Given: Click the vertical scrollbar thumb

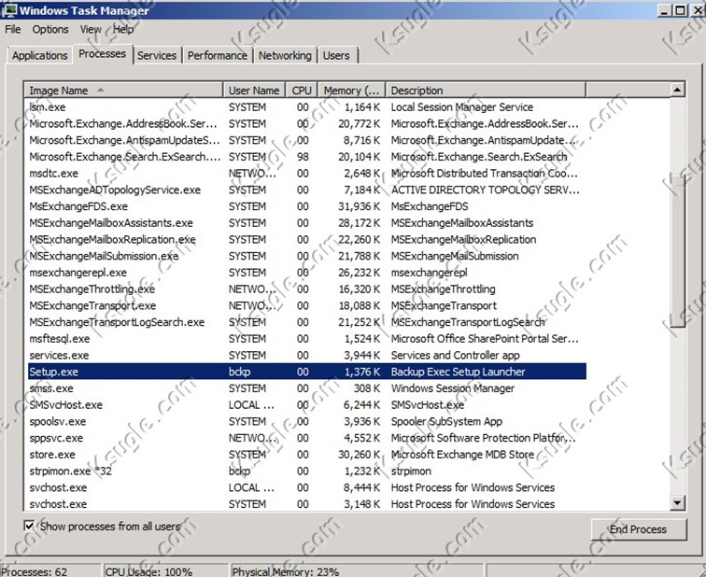Looking at the screenshot, I should click(x=677, y=250).
